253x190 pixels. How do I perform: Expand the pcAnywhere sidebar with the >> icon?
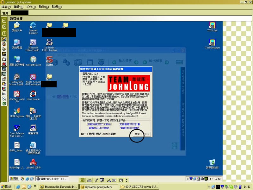(4, 21)
